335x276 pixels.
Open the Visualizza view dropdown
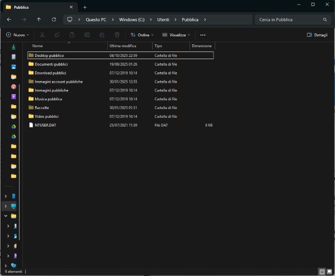pyautogui.click(x=176, y=34)
